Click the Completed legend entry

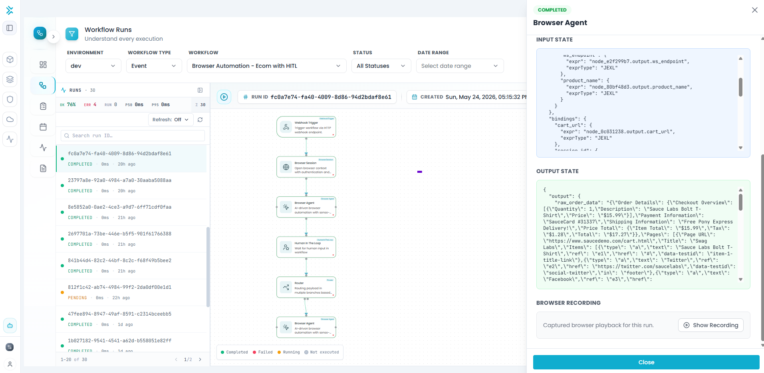pyautogui.click(x=234, y=352)
